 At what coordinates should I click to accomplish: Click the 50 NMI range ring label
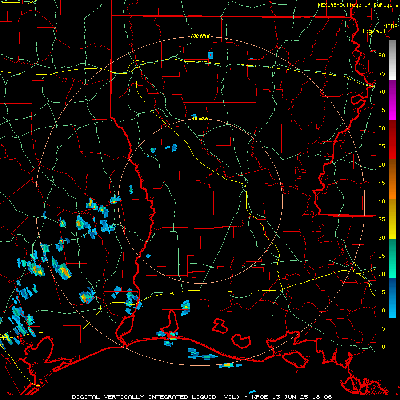point(200,119)
